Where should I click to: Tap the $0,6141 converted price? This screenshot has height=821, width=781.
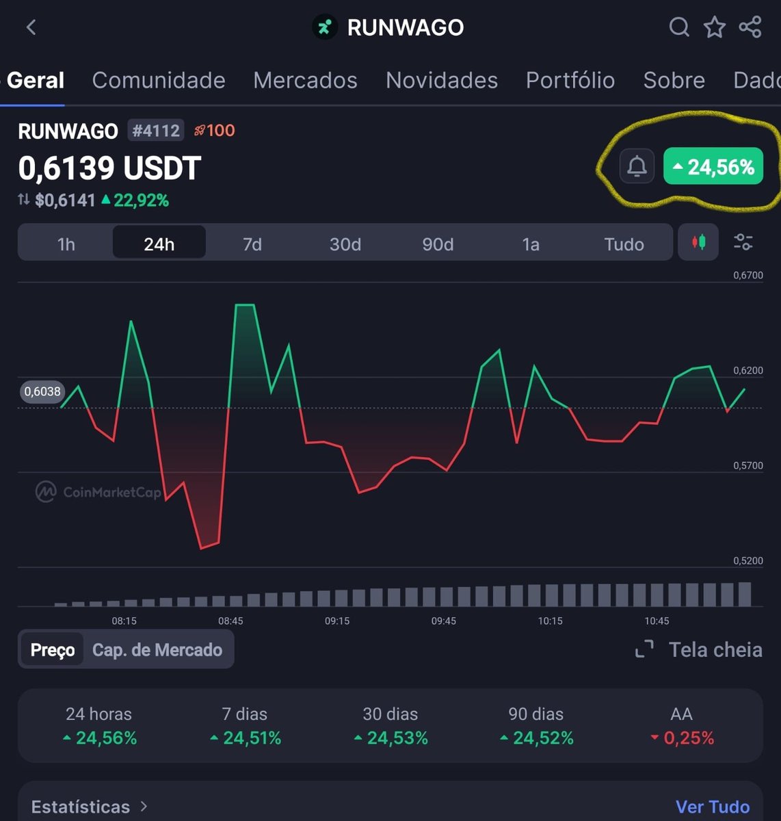point(65,200)
